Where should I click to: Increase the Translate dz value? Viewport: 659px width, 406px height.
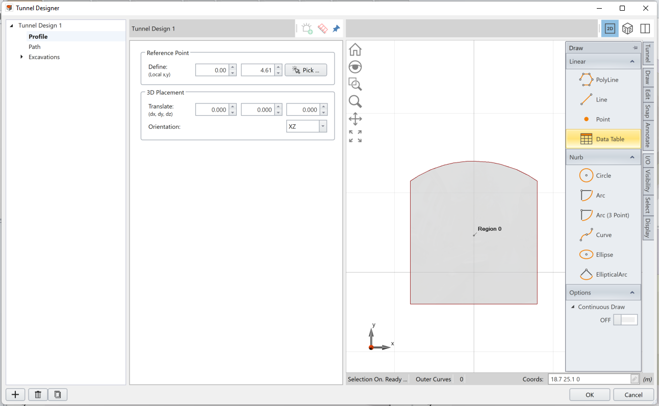coord(323,106)
